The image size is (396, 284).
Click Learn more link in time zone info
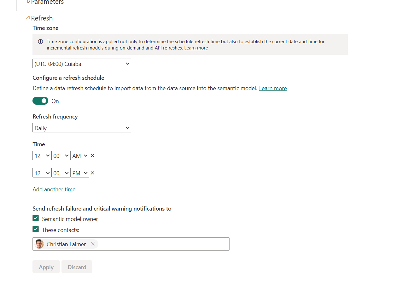coord(196,48)
